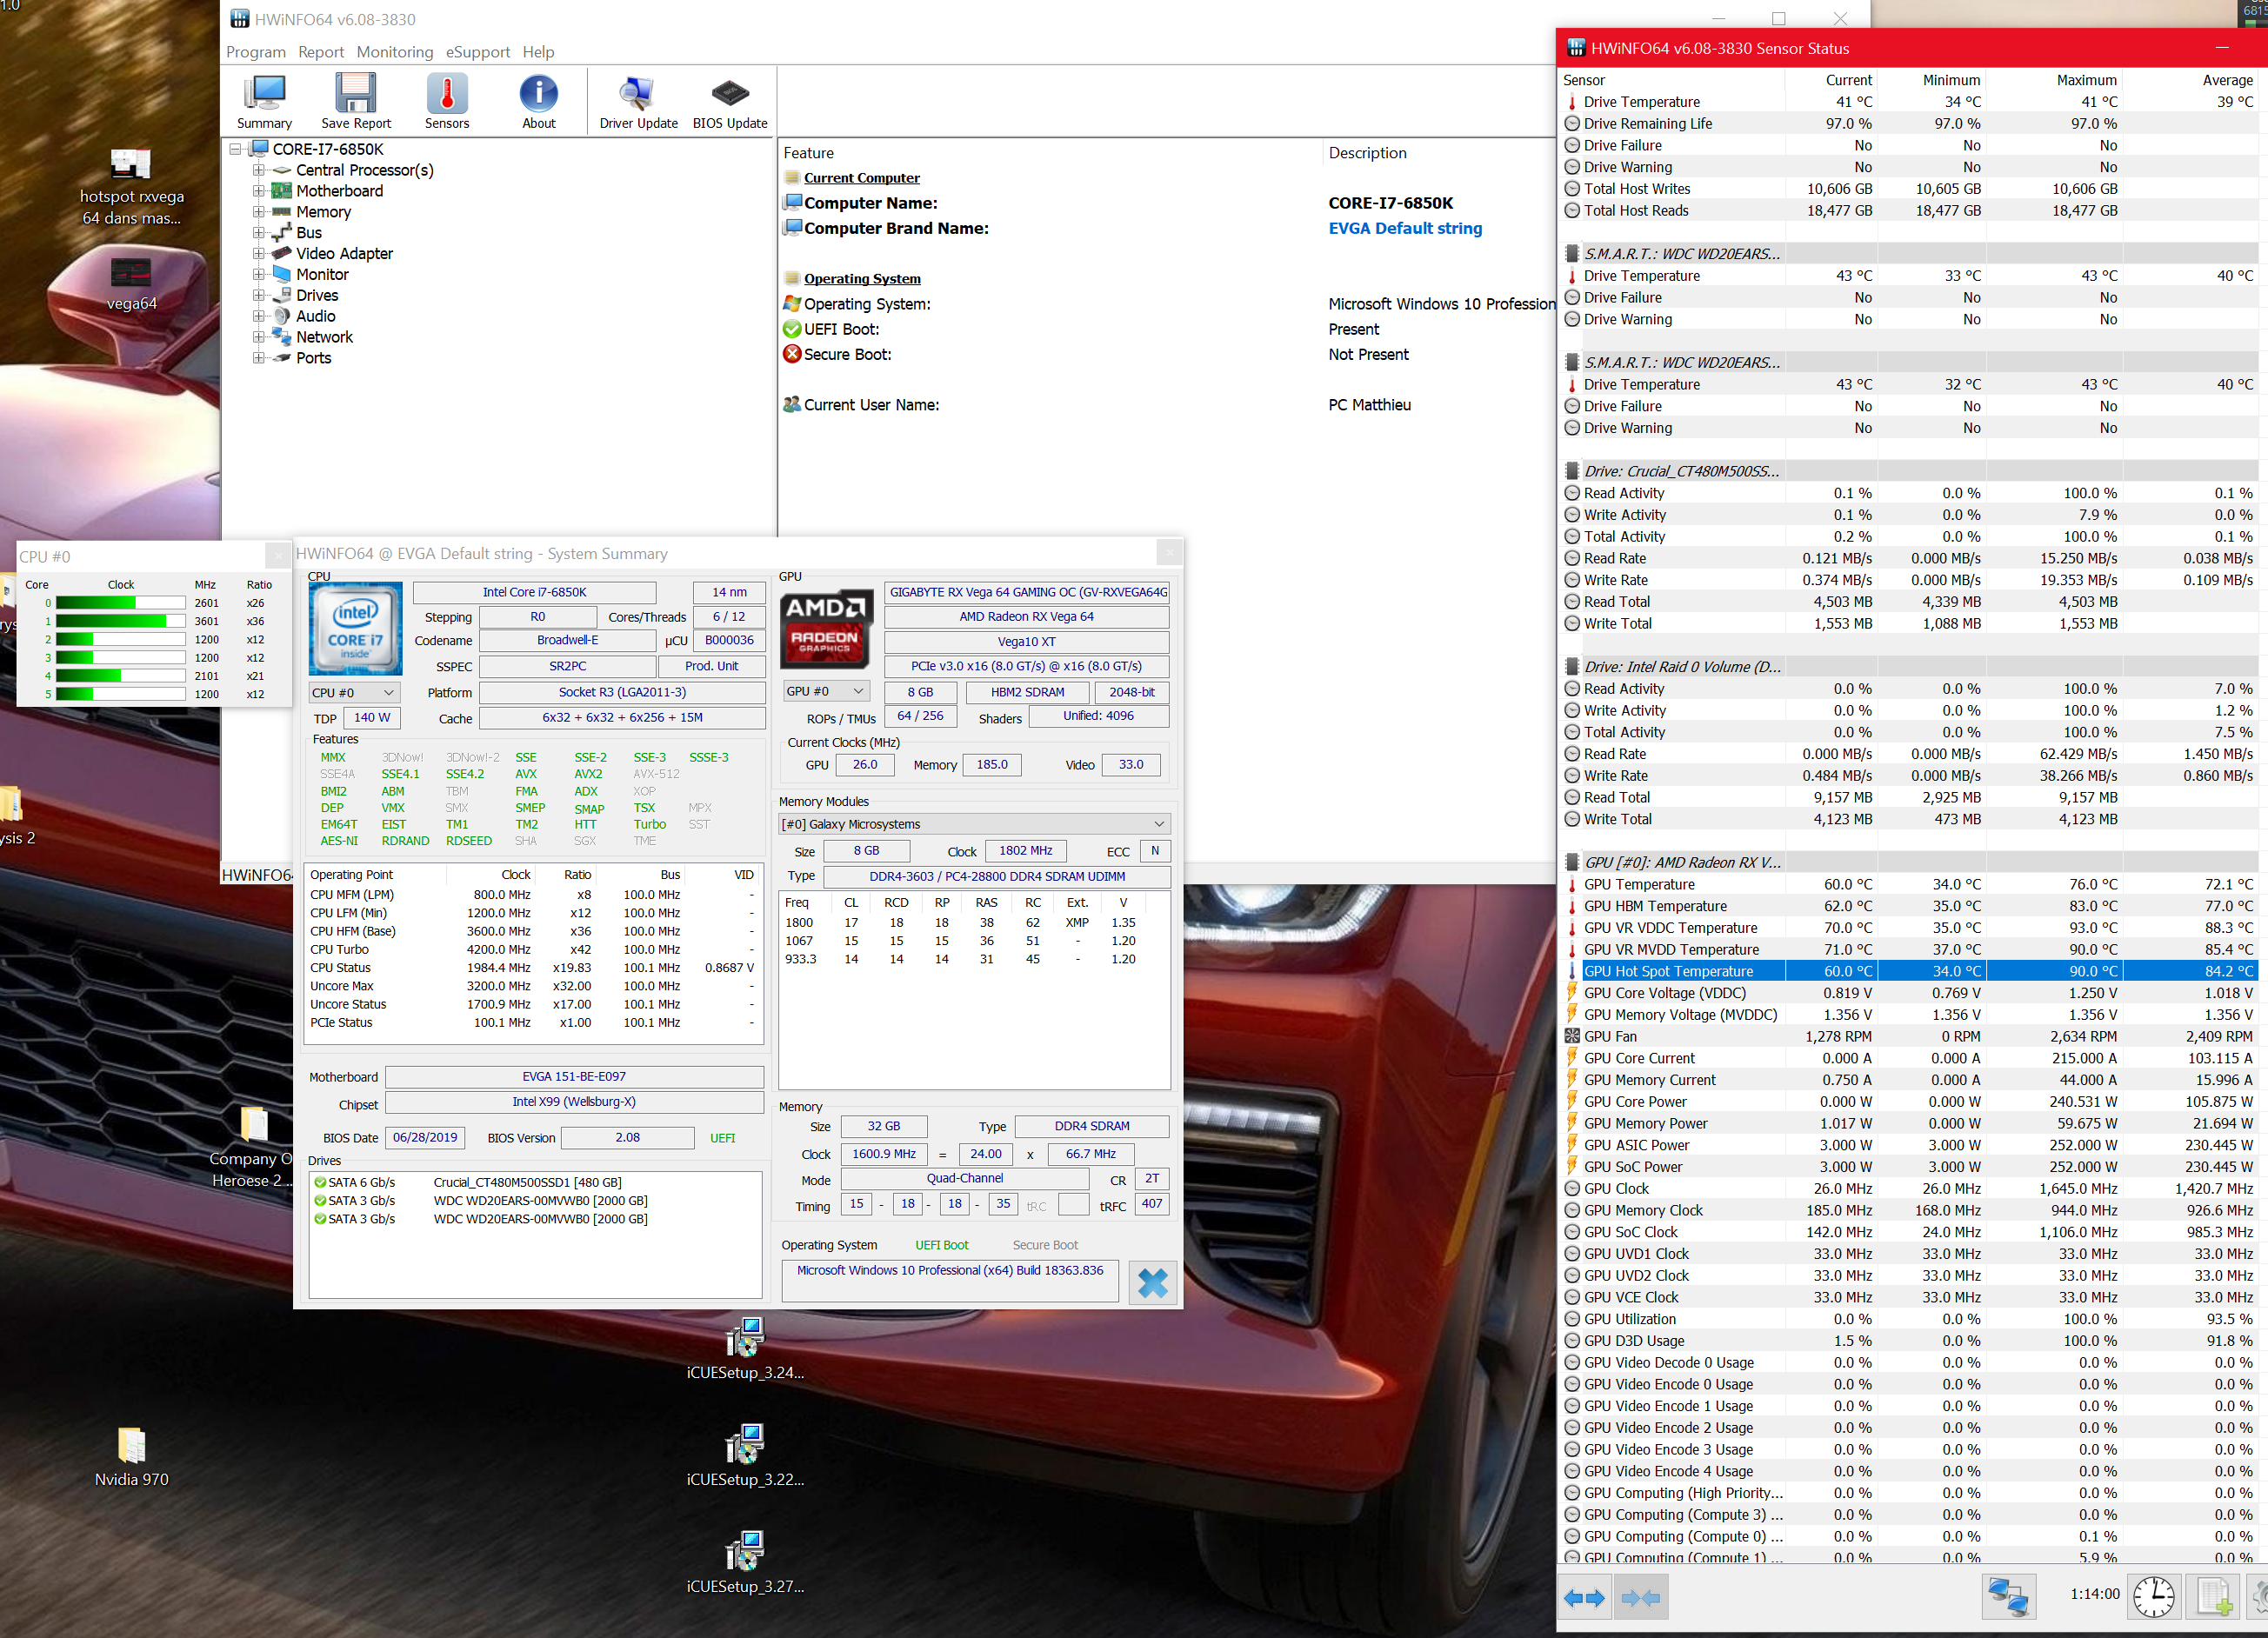This screenshot has height=1638, width=2268.
Task: Expand the Motherboard tree node
Action: [x=259, y=191]
